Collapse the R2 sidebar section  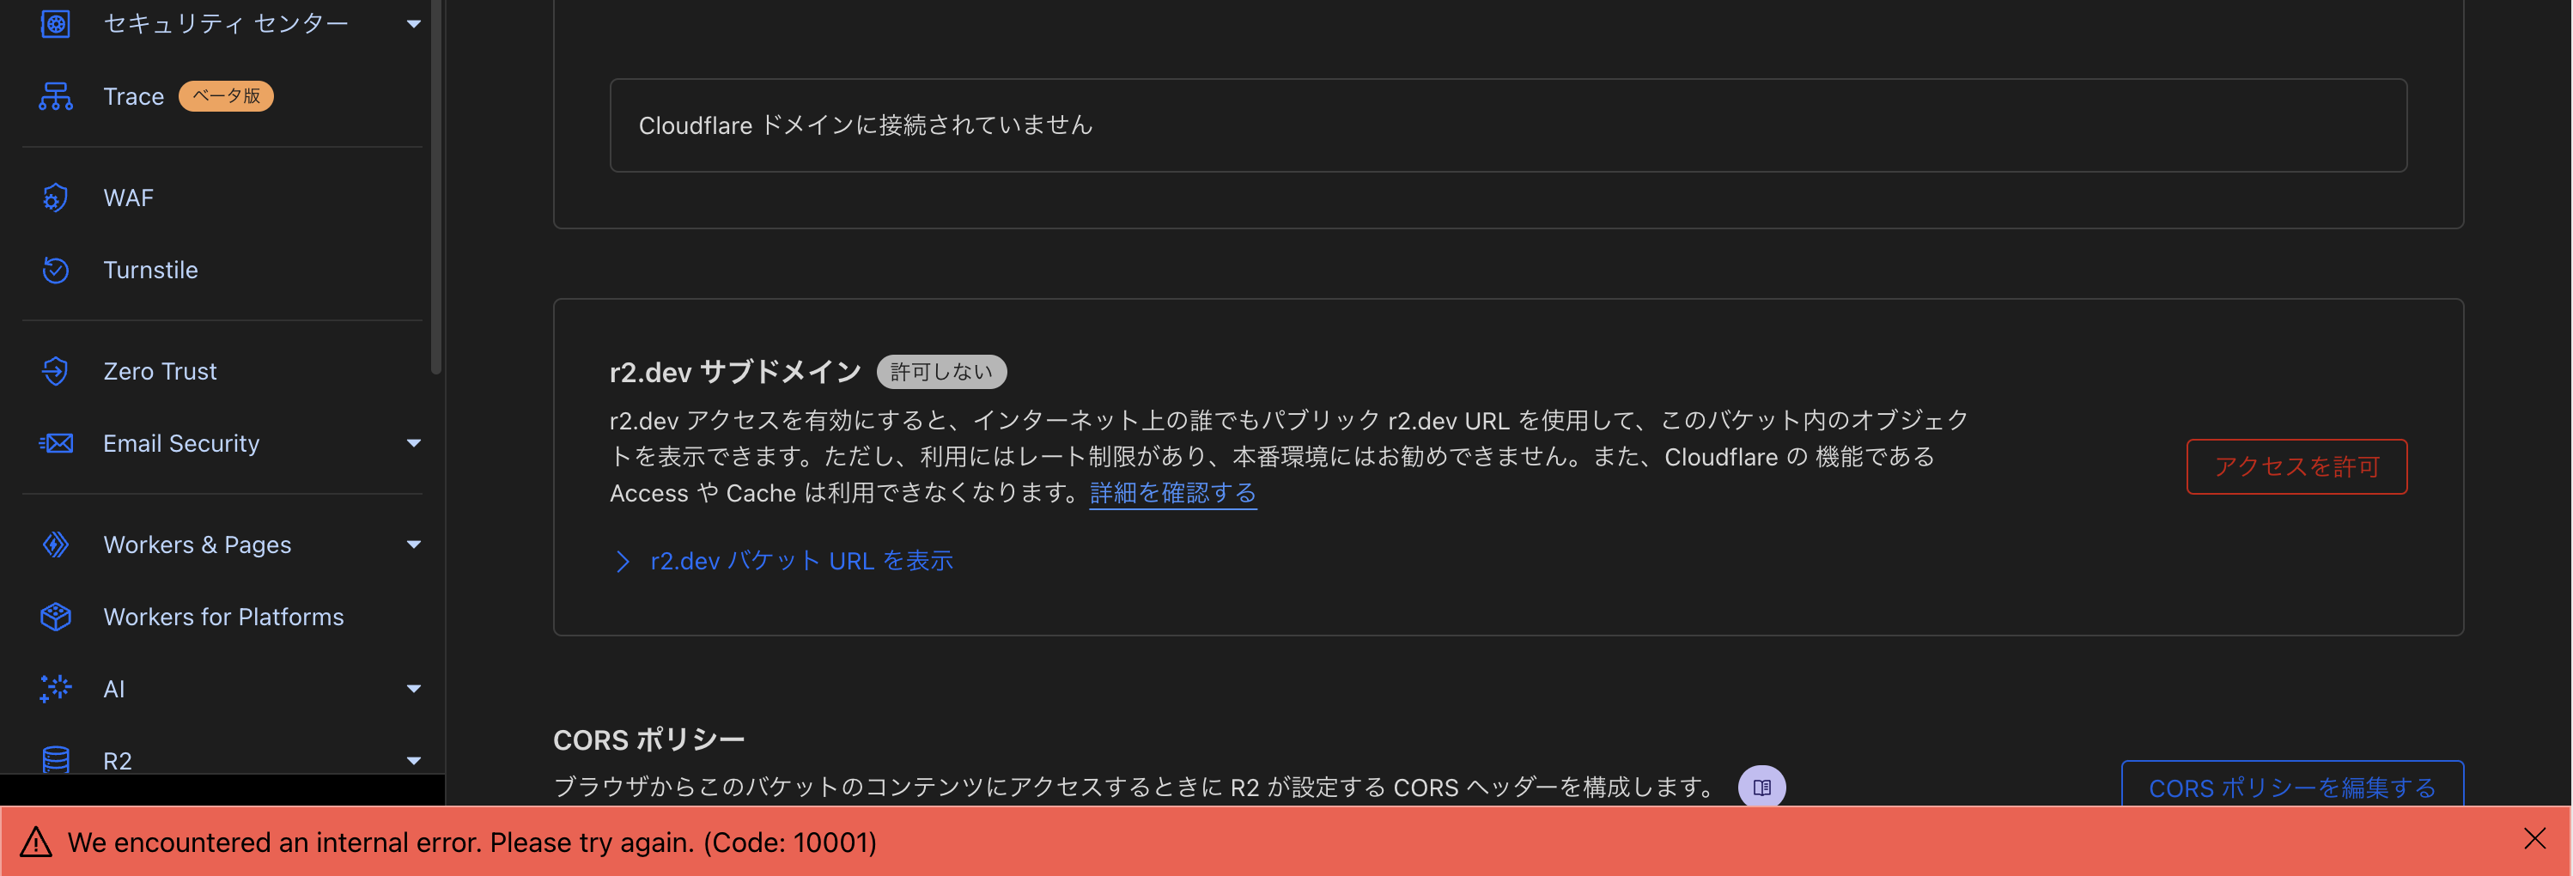(414, 760)
